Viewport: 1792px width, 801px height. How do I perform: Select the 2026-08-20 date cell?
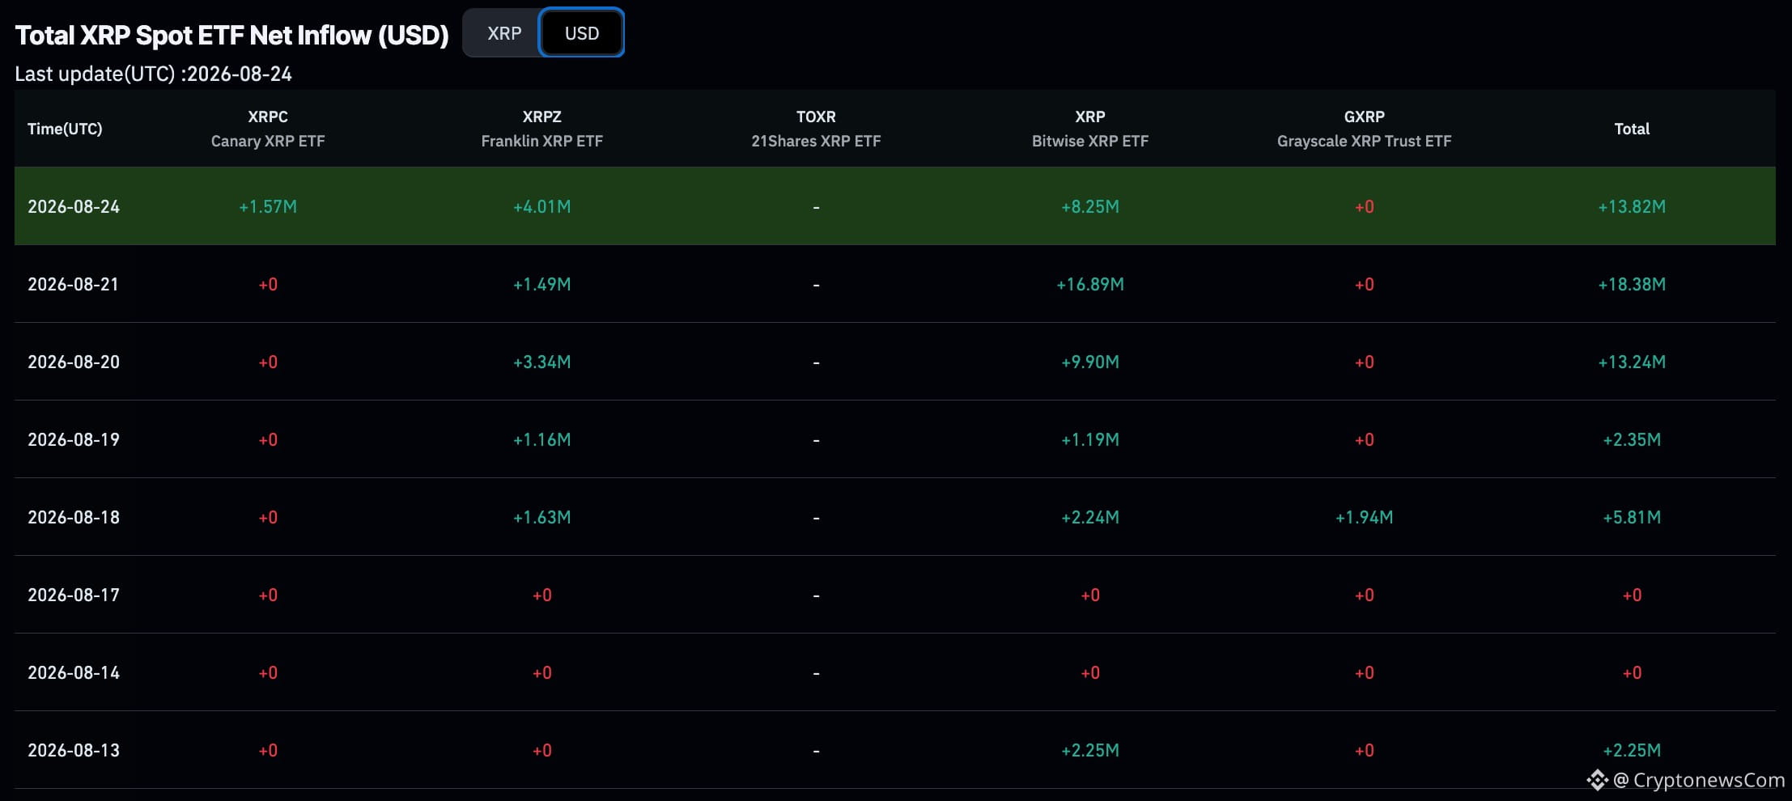(74, 362)
